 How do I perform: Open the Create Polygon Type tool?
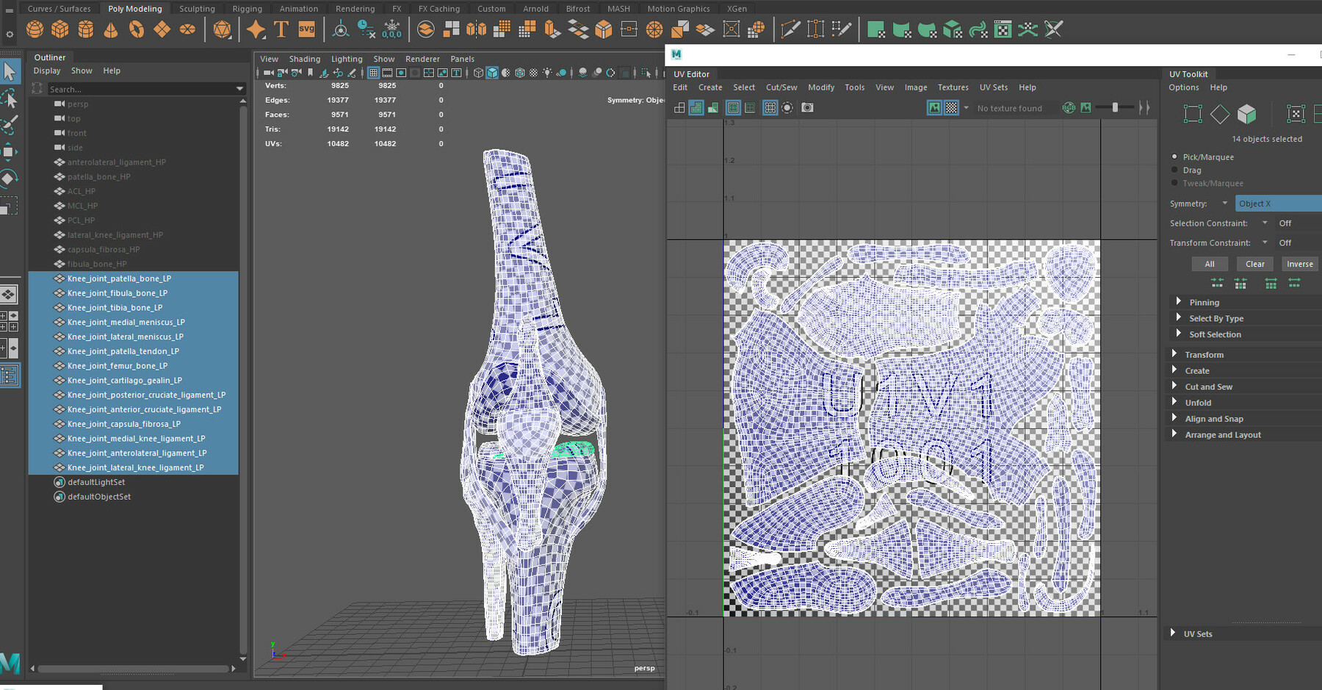coord(280,29)
